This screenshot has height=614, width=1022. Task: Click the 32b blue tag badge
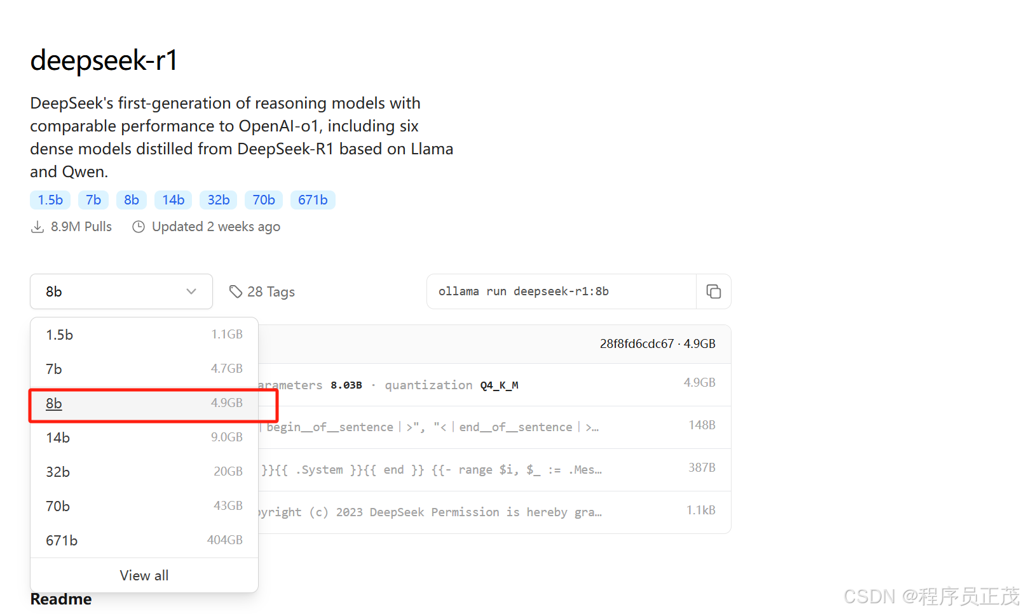(219, 200)
